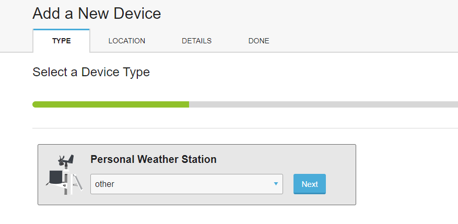Click the green filled portion of progress bar

[x=111, y=104]
